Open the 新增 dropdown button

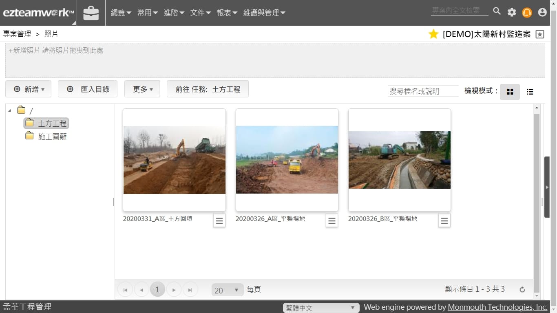(x=29, y=89)
